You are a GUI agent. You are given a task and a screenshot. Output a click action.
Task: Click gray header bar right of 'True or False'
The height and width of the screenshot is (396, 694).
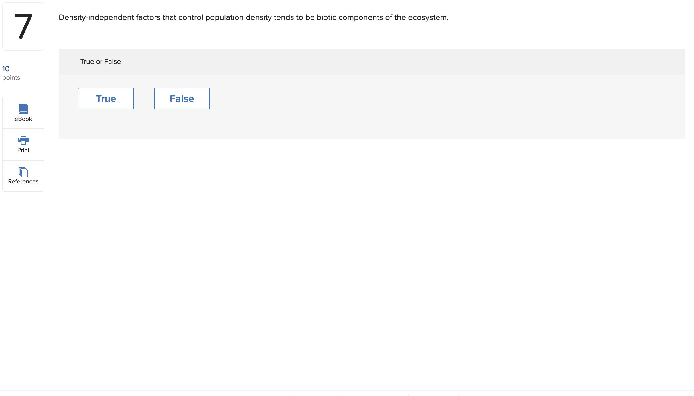pos(399,62)
